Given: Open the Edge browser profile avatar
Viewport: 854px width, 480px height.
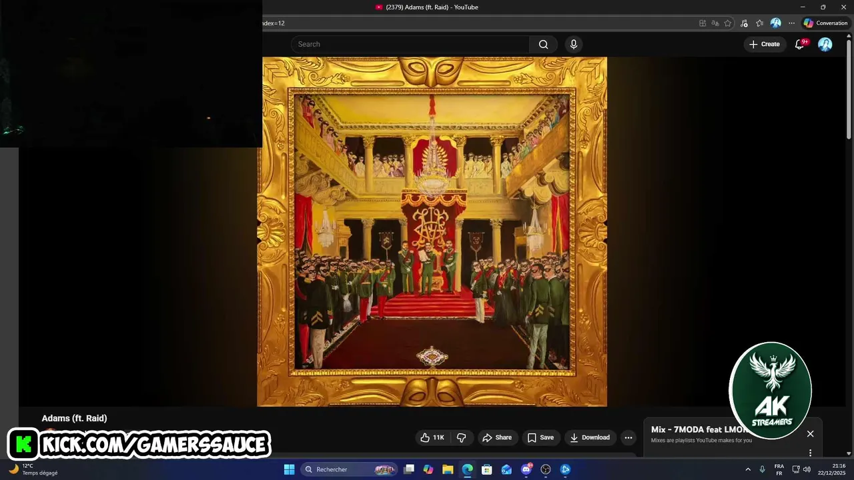Looking at the screenshot, I should click(775, 23).
